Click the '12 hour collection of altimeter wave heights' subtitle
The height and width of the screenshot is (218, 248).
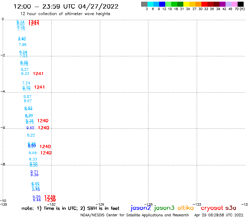[65, 14]
